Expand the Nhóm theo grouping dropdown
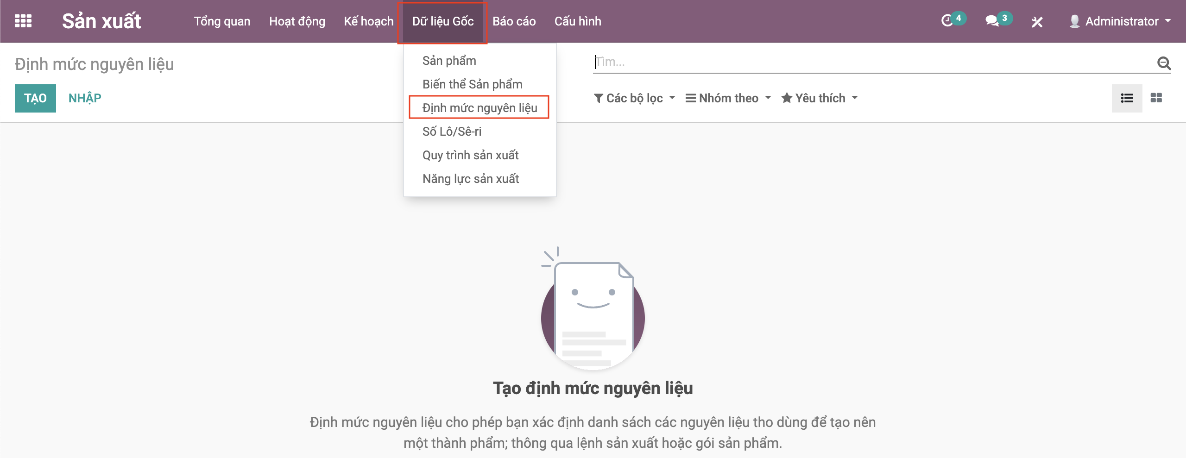The height and width of the screenshot is (458, 1186). [728, 98]
